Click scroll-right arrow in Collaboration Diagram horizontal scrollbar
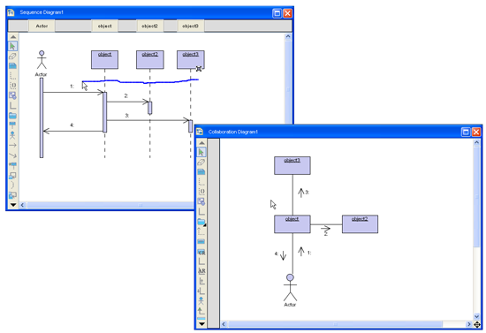 coord(469,324)
